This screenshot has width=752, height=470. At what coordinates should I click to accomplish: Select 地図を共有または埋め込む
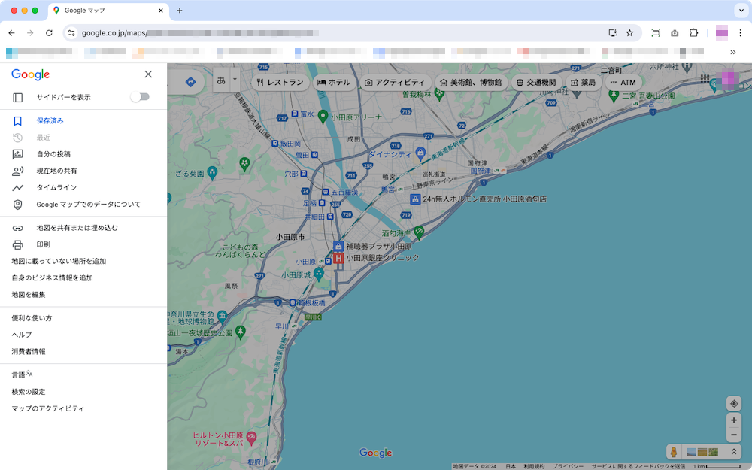[77, 228]
